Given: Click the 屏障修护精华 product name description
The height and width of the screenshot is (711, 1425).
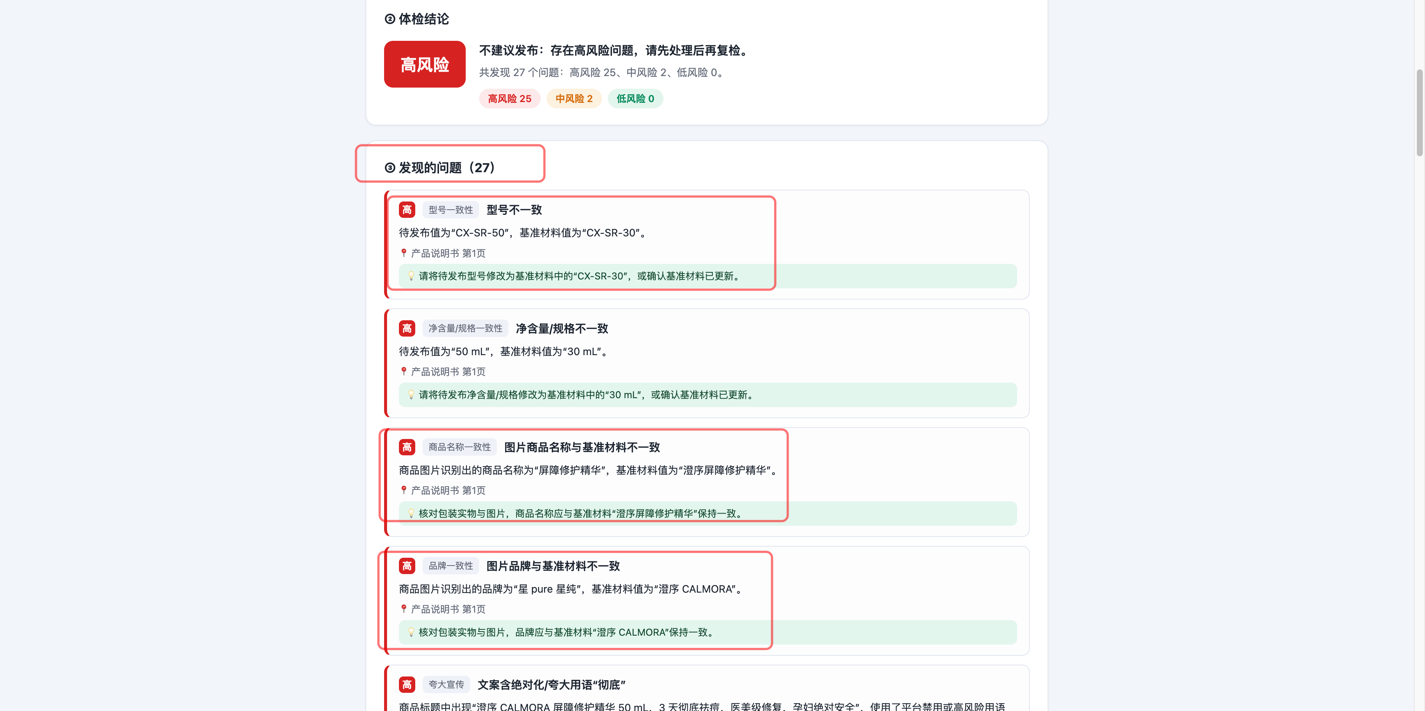Looking at the screenshot, I should (589, 470).
